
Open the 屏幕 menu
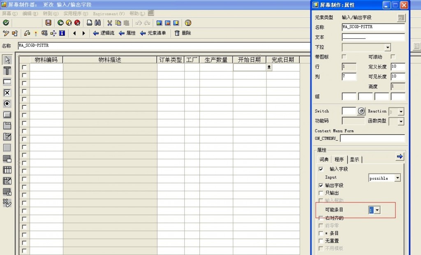[x=10, y=14]
